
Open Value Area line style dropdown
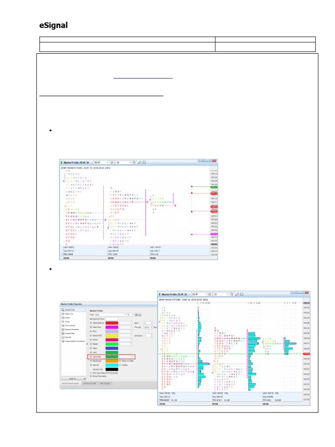125,327
